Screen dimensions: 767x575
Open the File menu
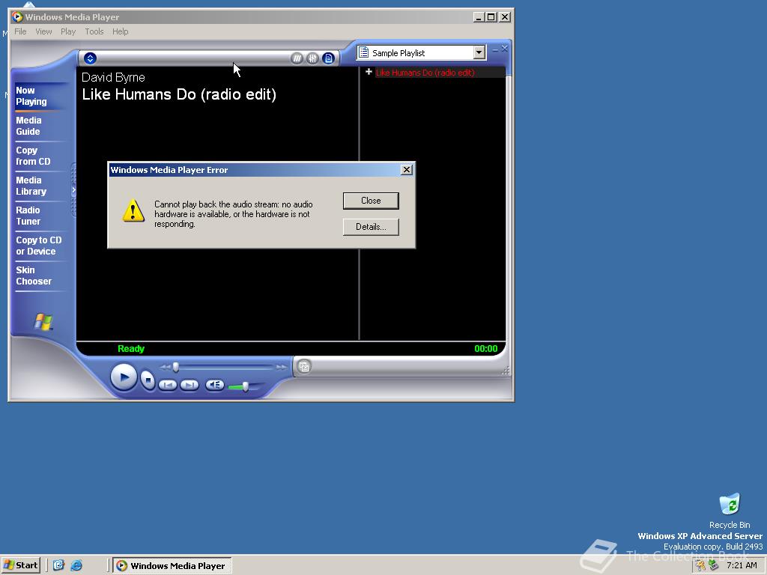point(20,31)
